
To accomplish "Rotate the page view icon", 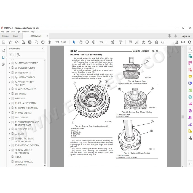I will tap(163, 42).
